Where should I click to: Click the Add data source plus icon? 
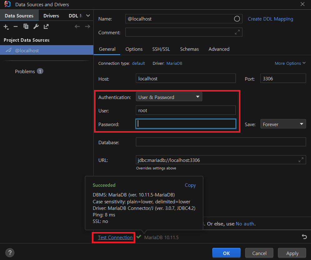(x=6, y=27)
